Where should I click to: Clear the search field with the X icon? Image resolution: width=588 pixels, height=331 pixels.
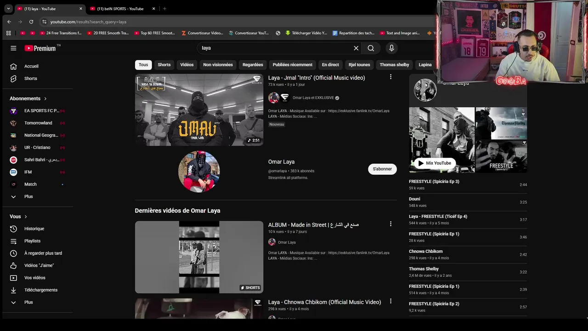point(356,48)
